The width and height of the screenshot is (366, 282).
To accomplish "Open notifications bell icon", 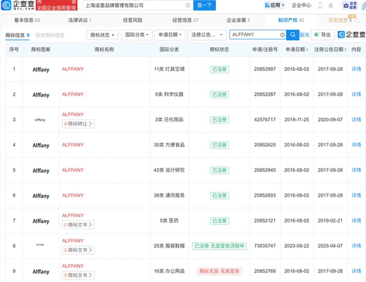I will click(x=330, y=5).
